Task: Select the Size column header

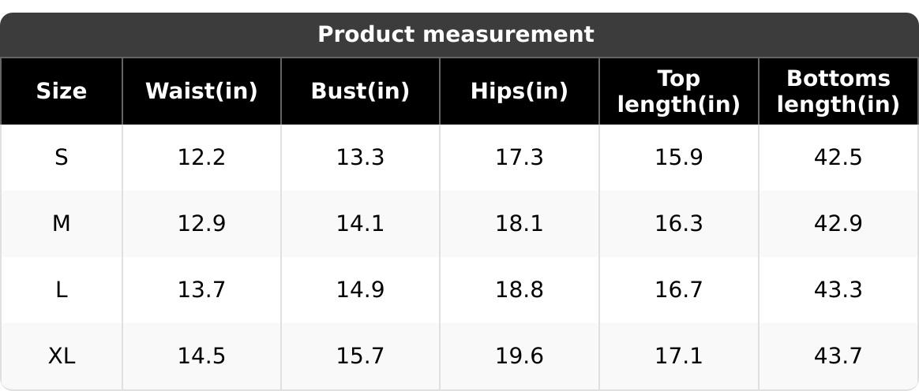Action: pos(61,91)
